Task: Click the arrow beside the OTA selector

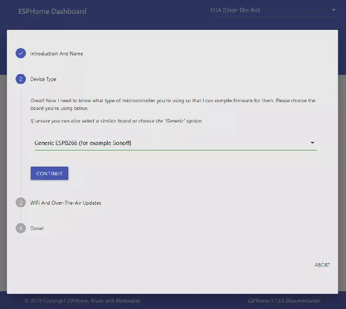Action: [333, 10]
